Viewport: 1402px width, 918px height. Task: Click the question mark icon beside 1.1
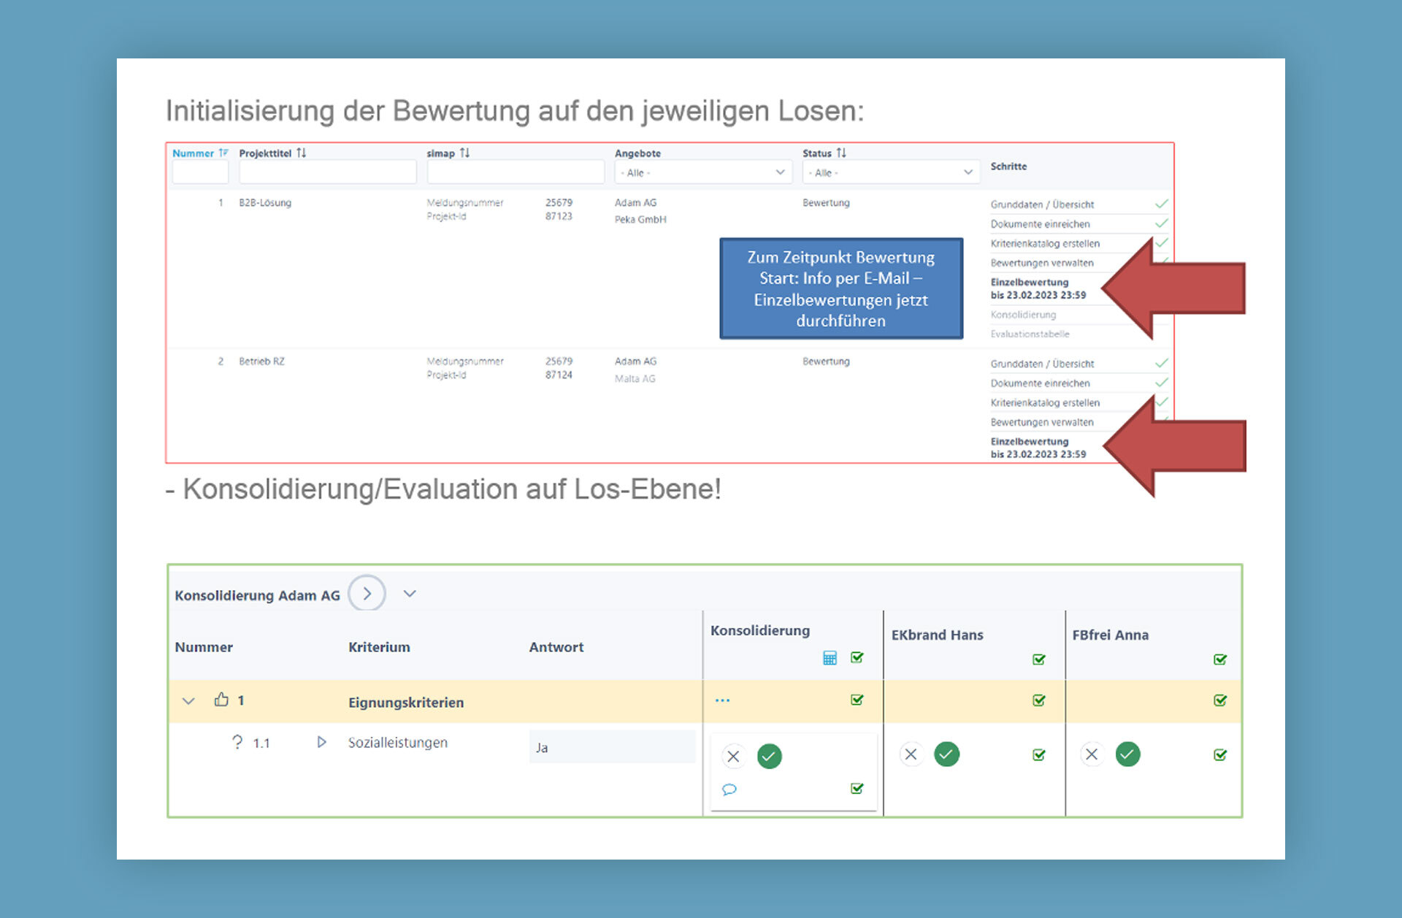[237, 742]
